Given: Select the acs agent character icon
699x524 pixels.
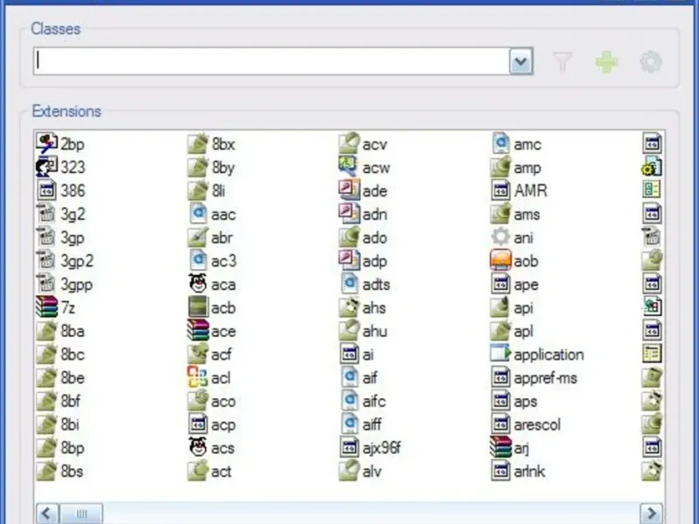Looking at the screenshot, I should (198, 447).
